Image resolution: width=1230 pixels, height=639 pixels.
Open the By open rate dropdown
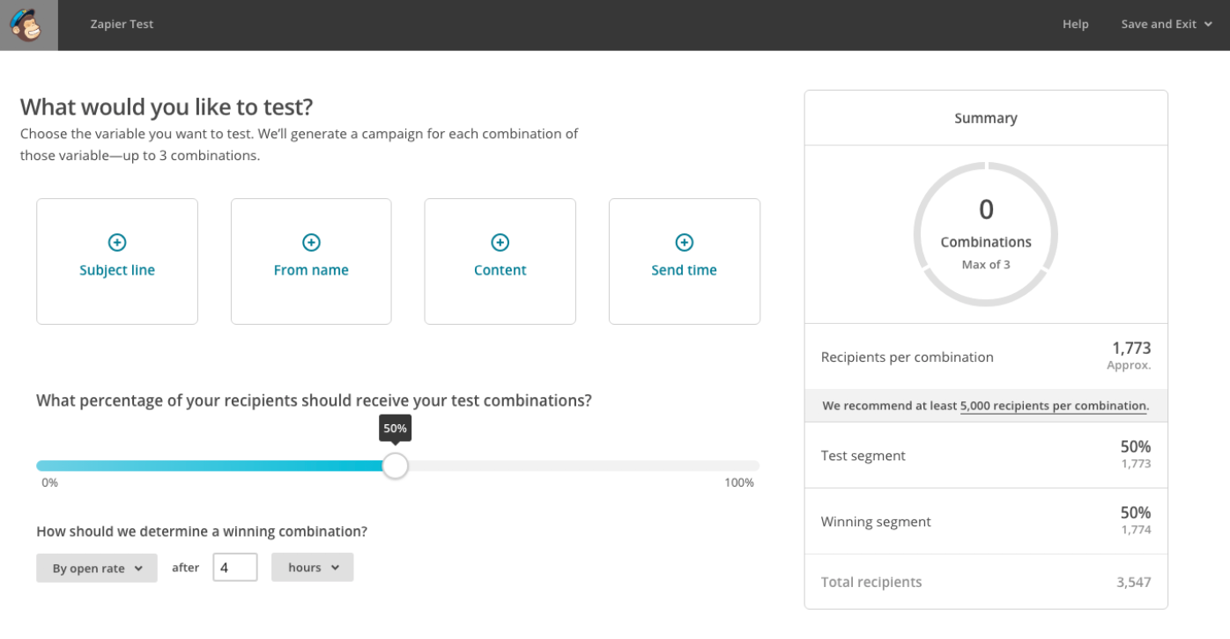pos(97,568)
